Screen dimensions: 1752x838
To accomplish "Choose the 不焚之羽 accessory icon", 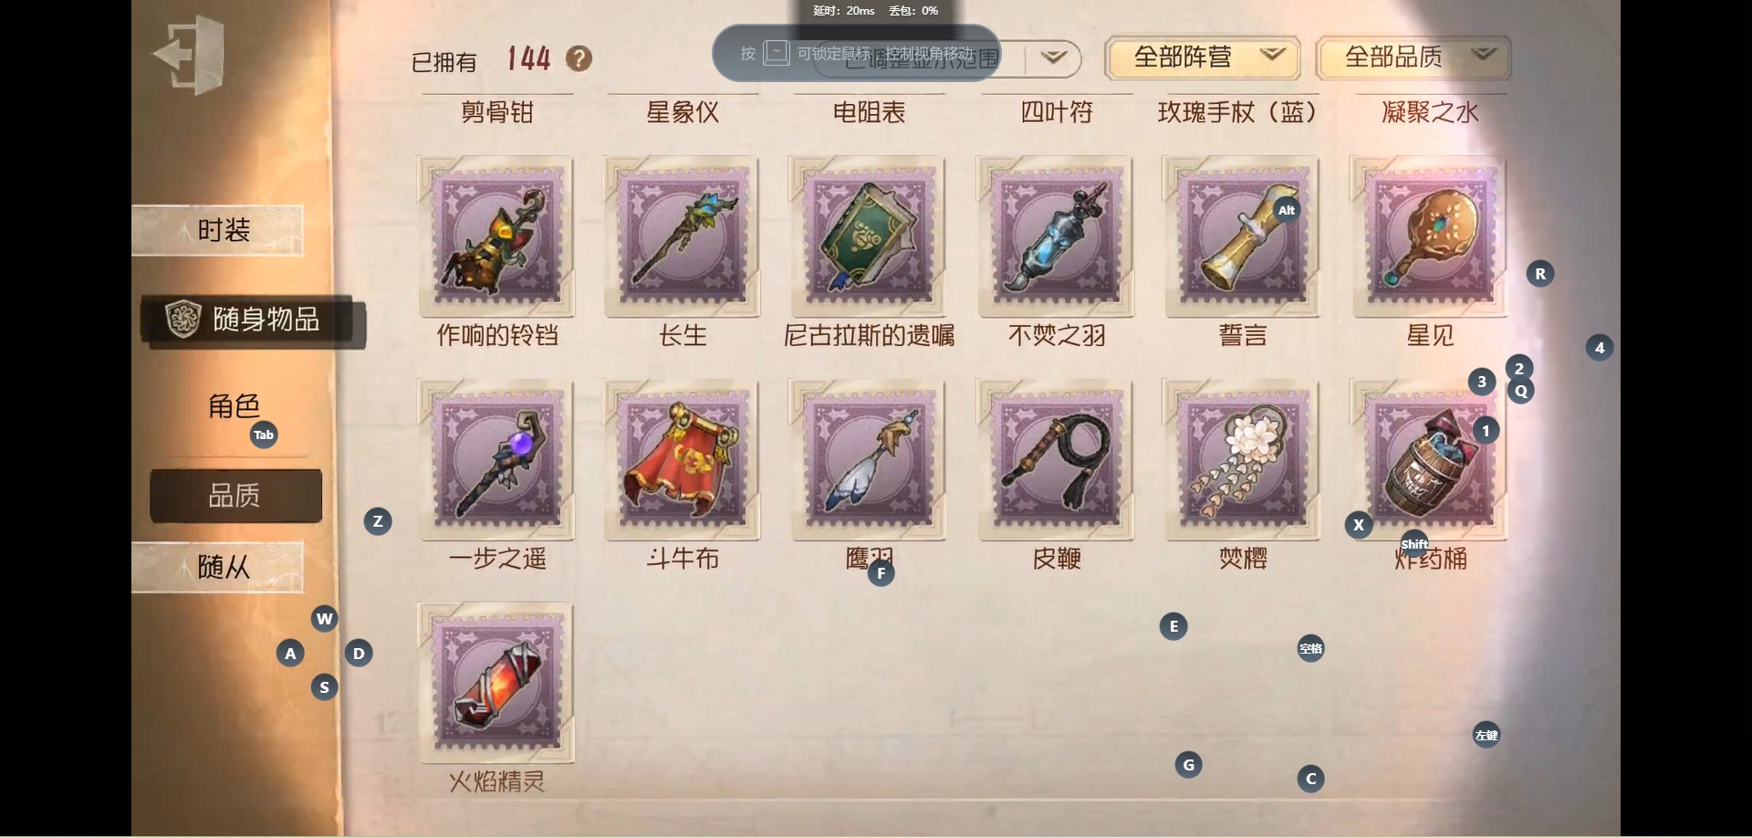I will pos(1055,236).
